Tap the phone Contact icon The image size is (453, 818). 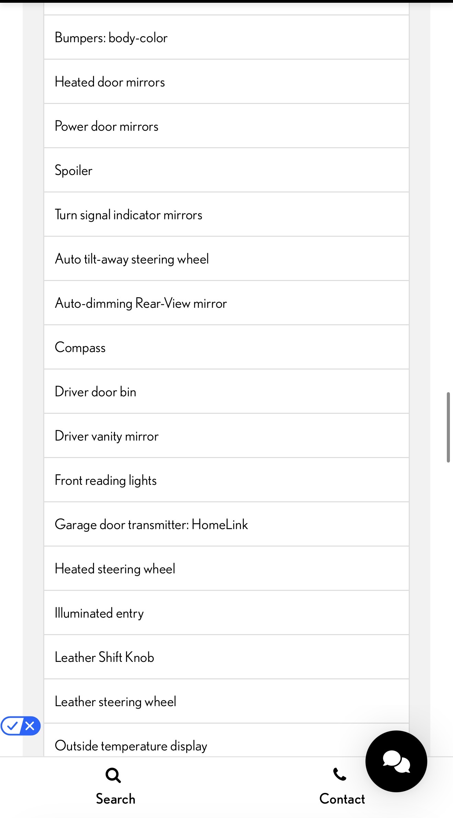point(340,774)
